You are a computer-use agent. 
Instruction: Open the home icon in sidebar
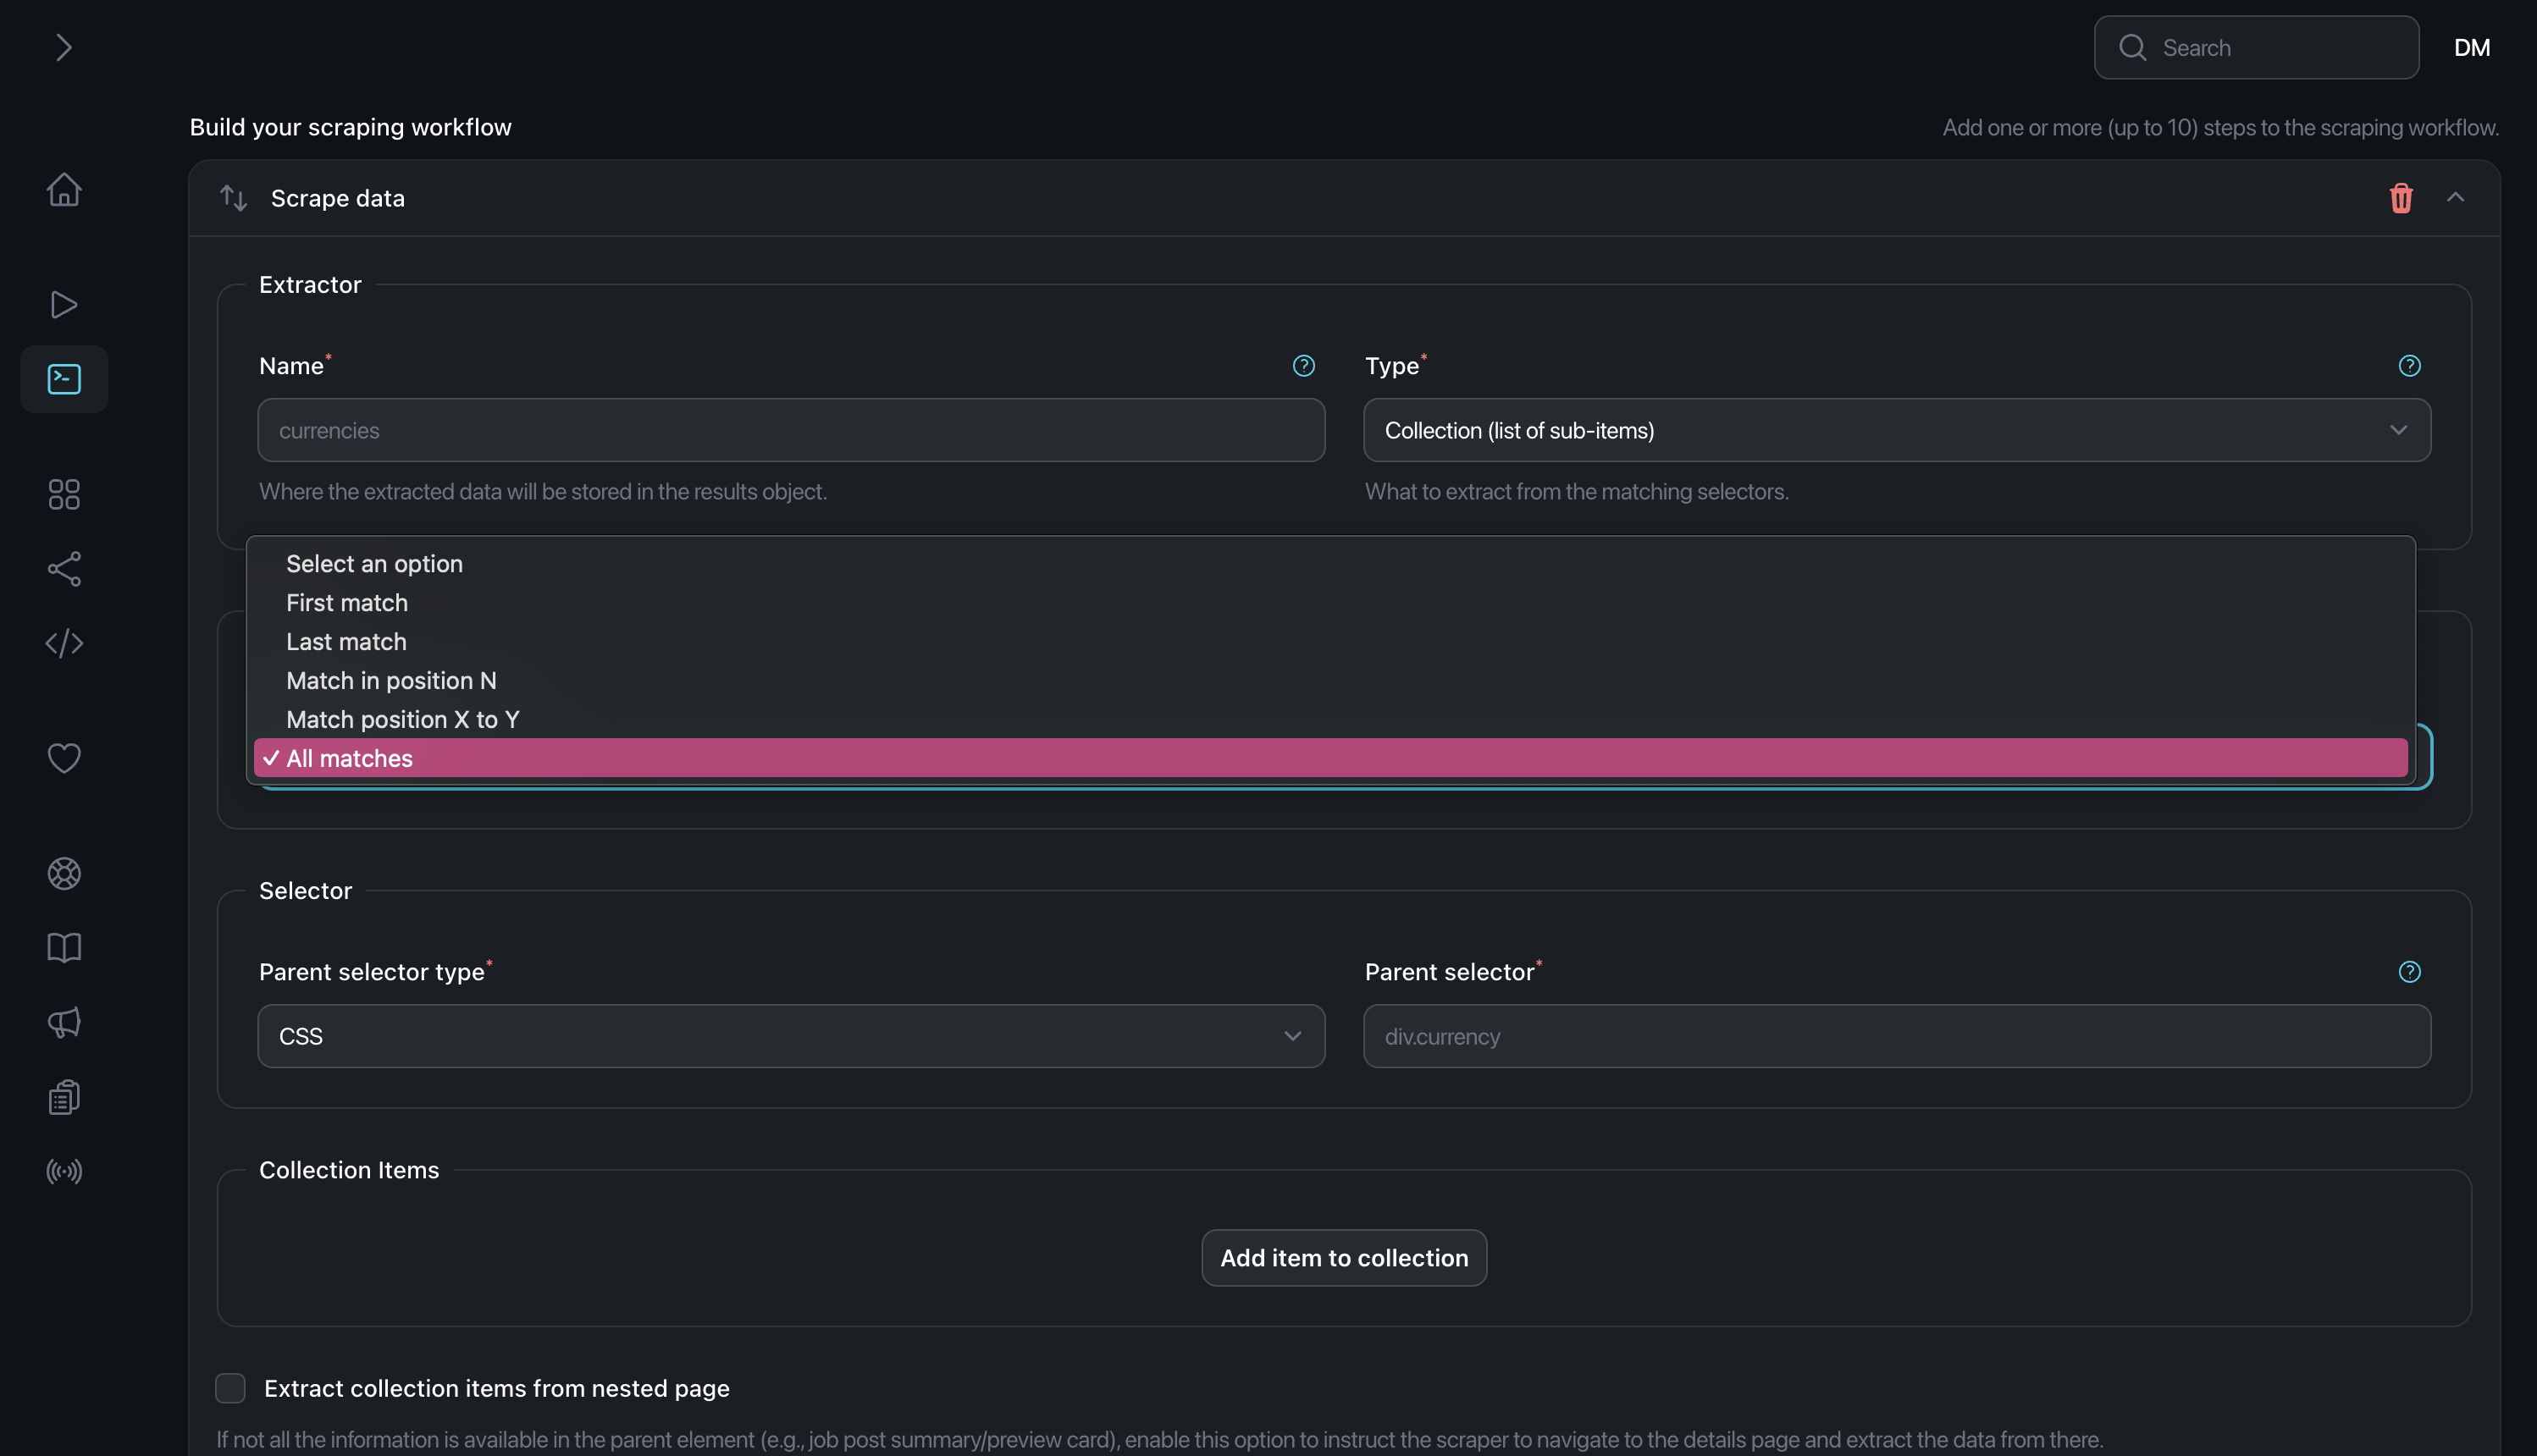pyautogui.click(x=64, y=190)
